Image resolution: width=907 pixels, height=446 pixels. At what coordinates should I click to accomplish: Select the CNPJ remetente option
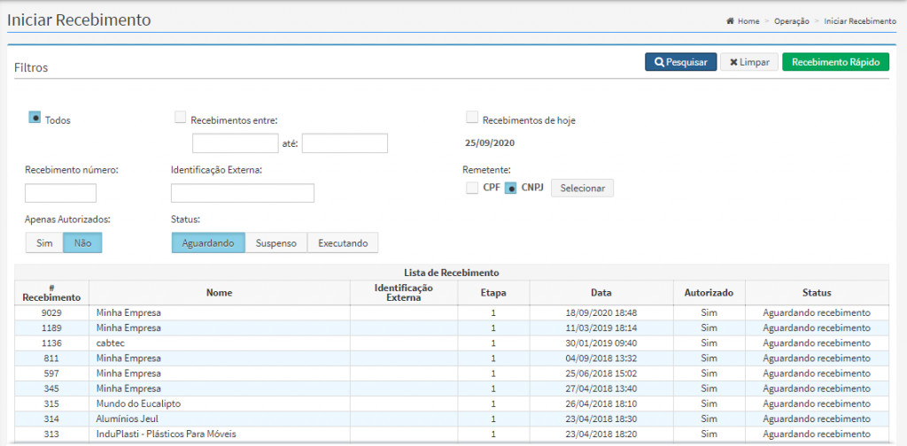coord(511,188)
